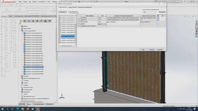Switch to the Сводка свойств dialog tab
The width and height of the screenshot is (198, 111).
click(x=72, y=7)
